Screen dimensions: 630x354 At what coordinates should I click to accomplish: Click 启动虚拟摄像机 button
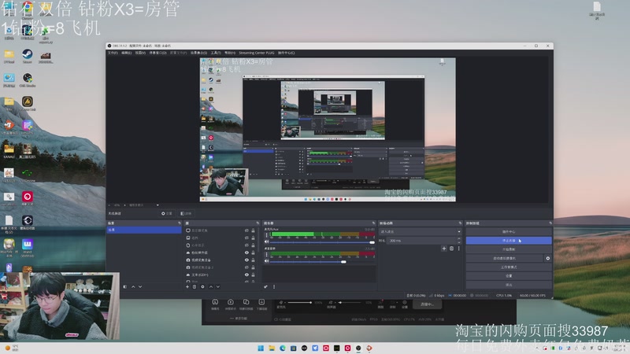pyautogui.click(x=505, y=259)
